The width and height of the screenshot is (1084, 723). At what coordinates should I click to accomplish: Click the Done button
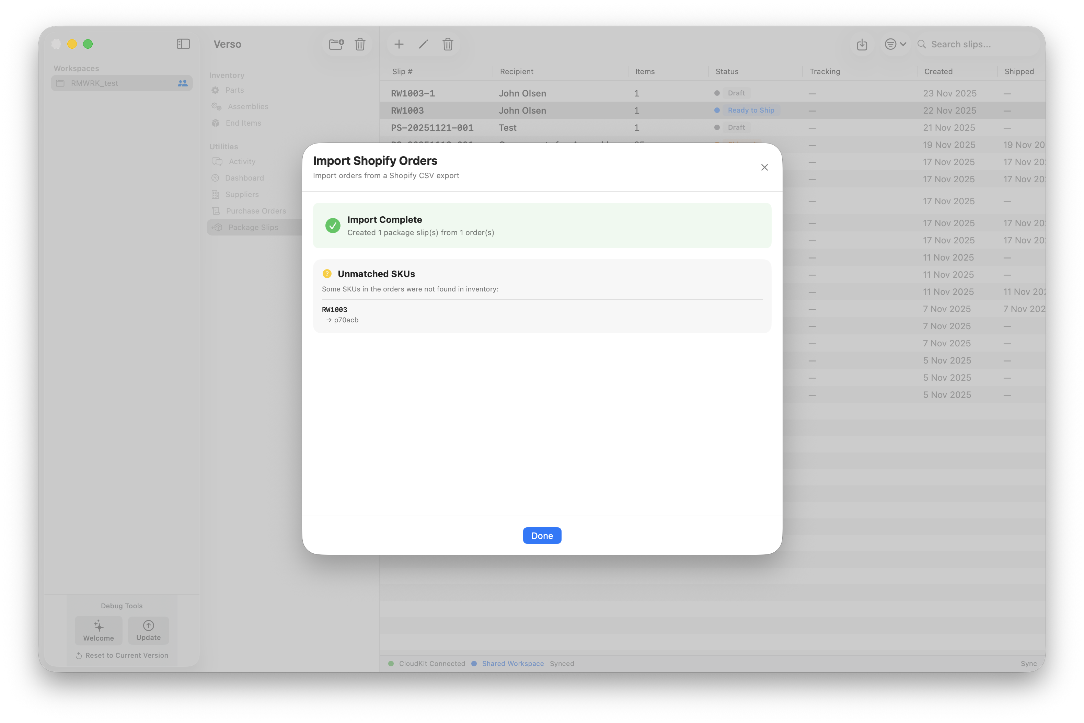[x=542, y=535]
